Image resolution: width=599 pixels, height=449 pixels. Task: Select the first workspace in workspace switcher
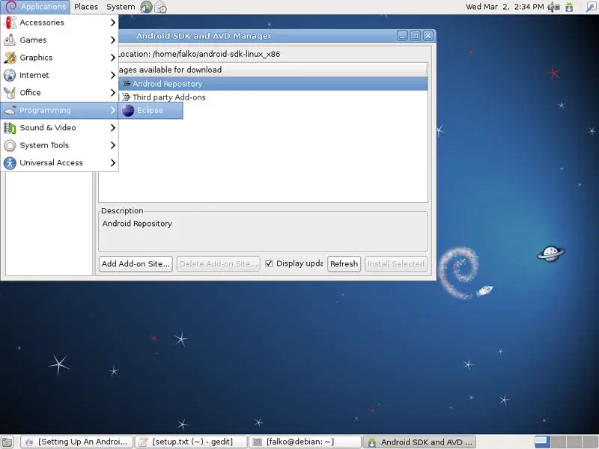click(541, 442)
